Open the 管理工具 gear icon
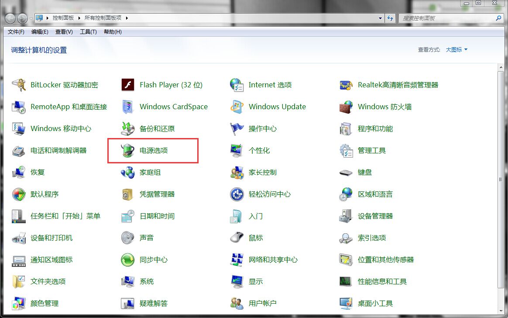Screen dimensions: 508x318 click(346, 151)
